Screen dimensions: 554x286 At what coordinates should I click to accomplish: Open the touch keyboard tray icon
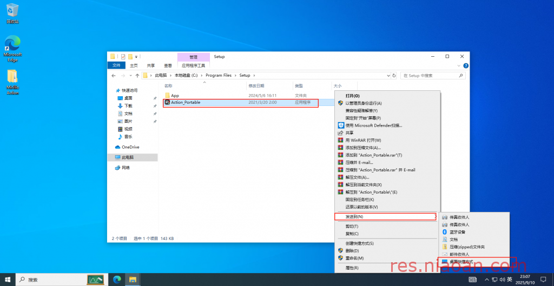click(472, 280)
